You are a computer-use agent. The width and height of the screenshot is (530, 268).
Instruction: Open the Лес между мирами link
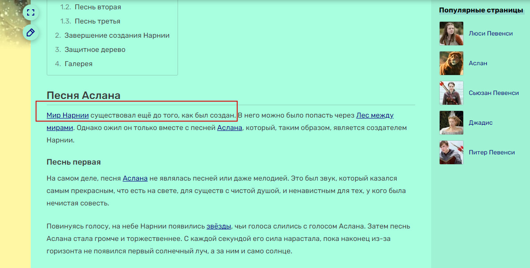coord(375,115)
